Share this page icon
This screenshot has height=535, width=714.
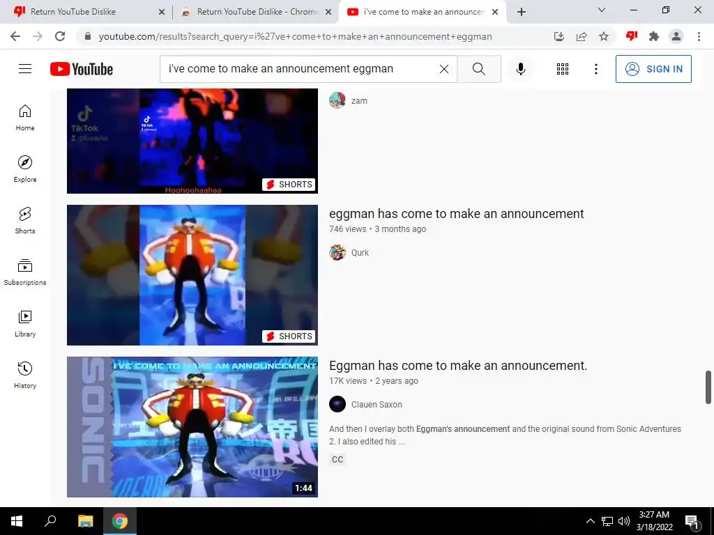pyautogui.click(x=582, y=36)
